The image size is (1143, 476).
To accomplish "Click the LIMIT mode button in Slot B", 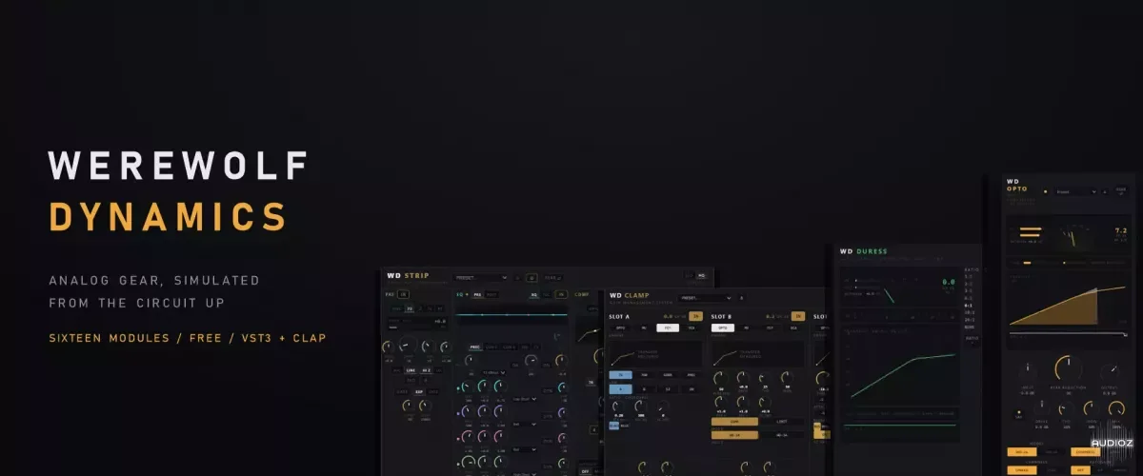I will 782,421.
